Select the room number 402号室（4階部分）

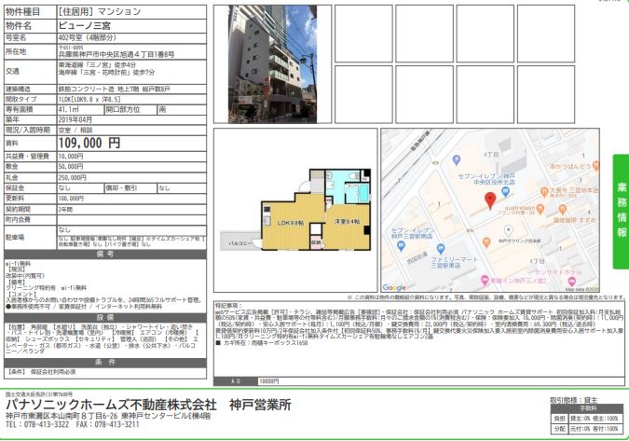tap(88, 37)
